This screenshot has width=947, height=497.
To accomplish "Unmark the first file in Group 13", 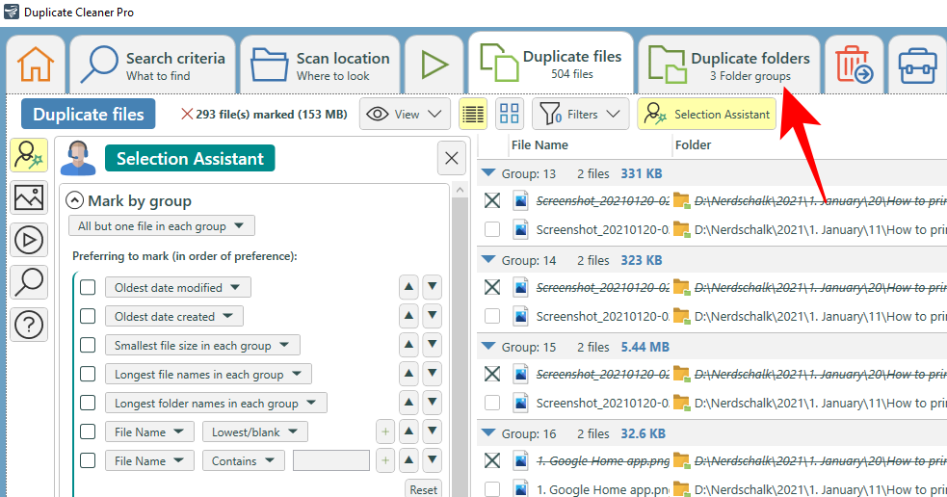I will coord(492,200).
